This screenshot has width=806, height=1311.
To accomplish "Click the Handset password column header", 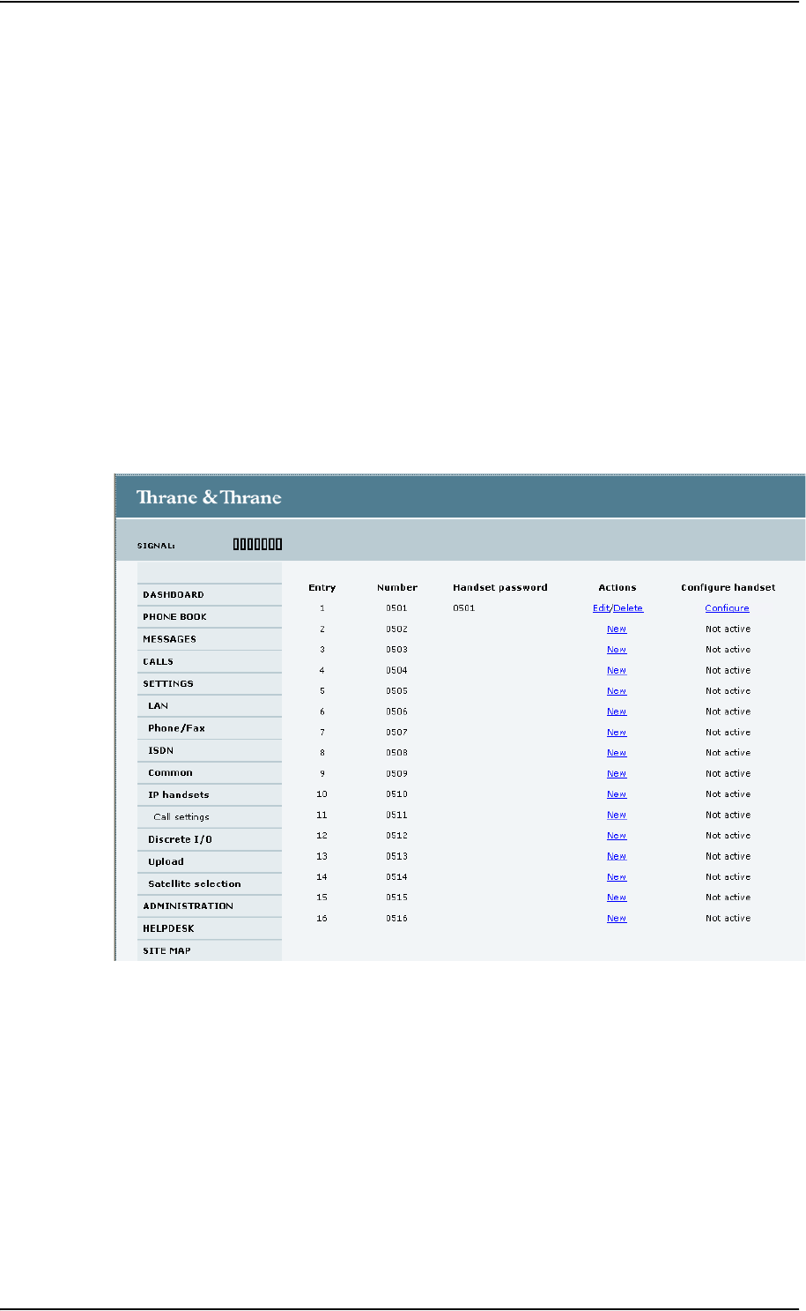I will click(x=500, y=587).
